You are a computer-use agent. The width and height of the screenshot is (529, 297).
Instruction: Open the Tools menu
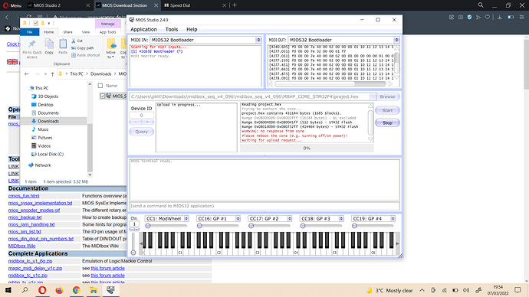coord(172,29)
